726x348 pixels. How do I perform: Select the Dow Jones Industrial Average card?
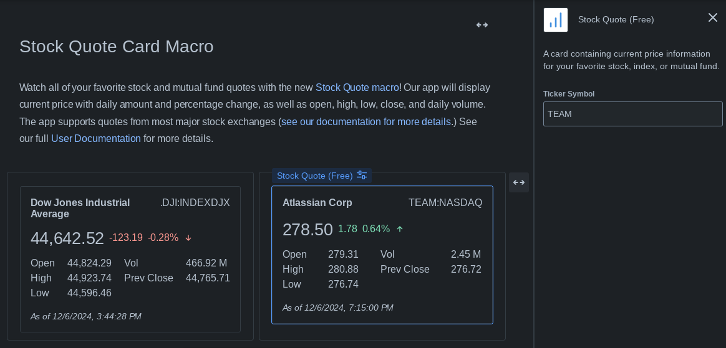(x=130, y=259)
